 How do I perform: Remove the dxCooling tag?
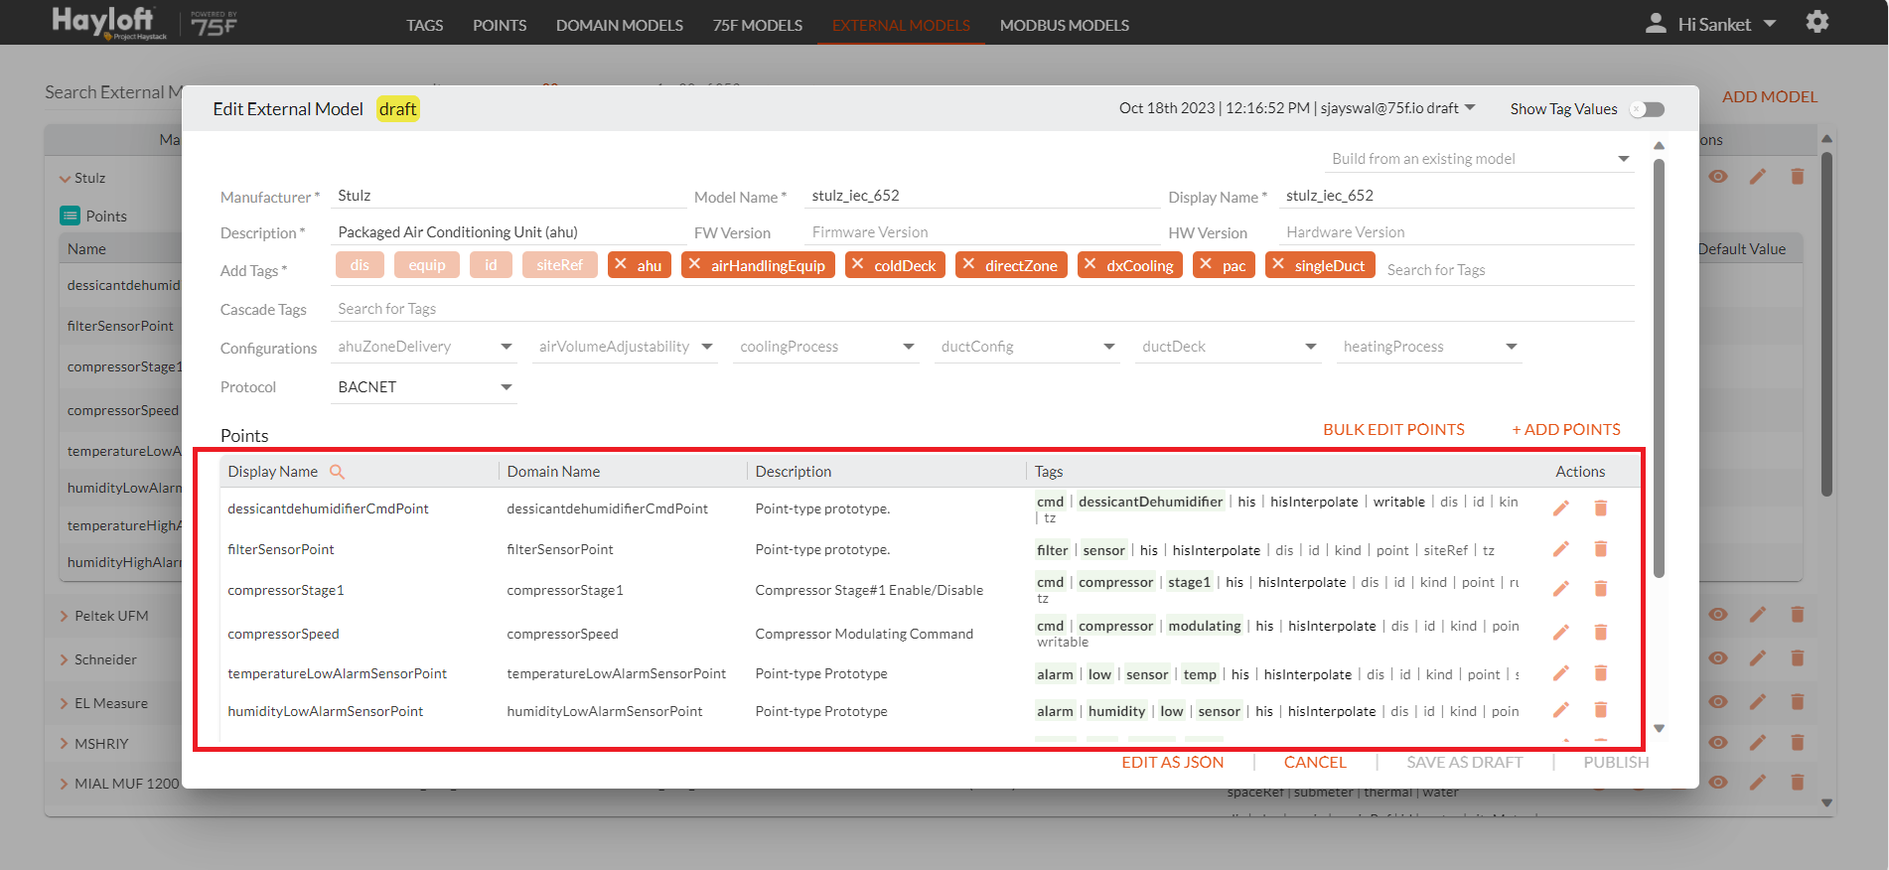pyautogui.click(x=1090, y=264)
